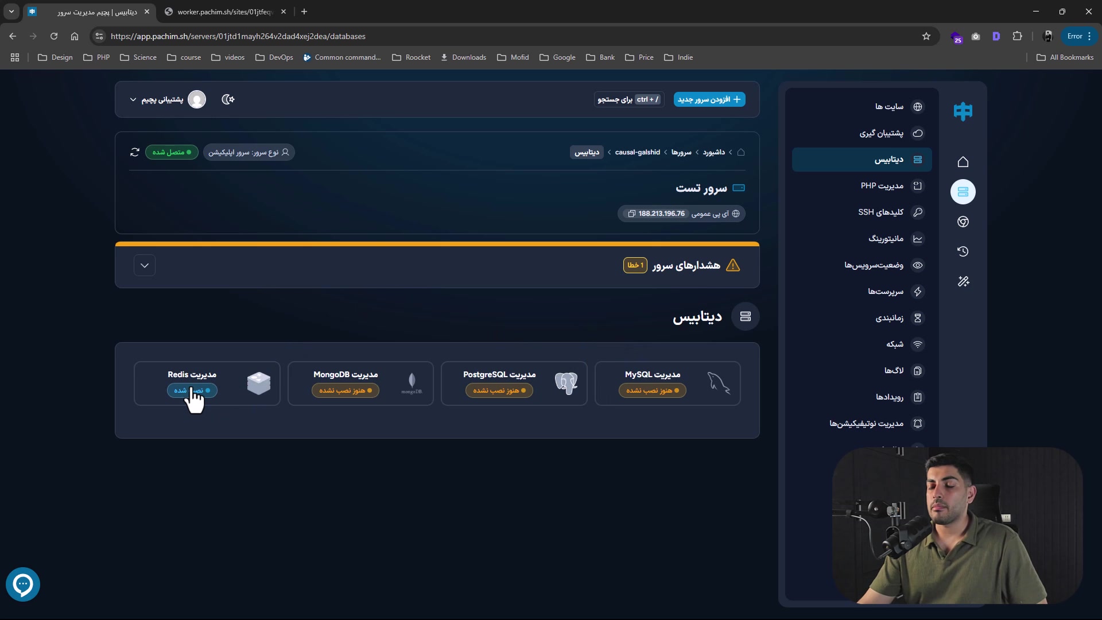This screenshot has height=620, width=1102.
Task: Select the servers icon in the rail
Action: (x=963, y=192)
